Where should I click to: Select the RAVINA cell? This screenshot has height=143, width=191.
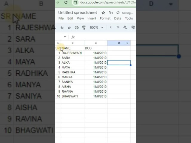[x=73, y=91]
